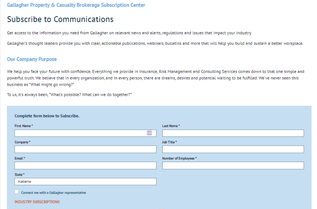Screen dimensions: 317x209
Task: Tick the Connect me with a Gallagher representative checkbox
Action: [17, 192]
